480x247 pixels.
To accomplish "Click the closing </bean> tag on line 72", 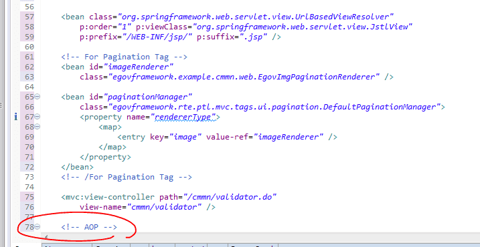I will 77,167.
